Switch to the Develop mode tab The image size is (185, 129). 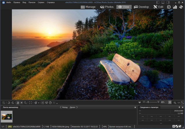click(x=141, y=7)
